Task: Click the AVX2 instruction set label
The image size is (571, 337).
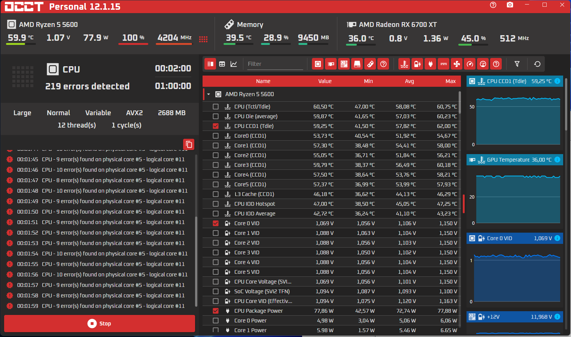Action: click(134, 113)
